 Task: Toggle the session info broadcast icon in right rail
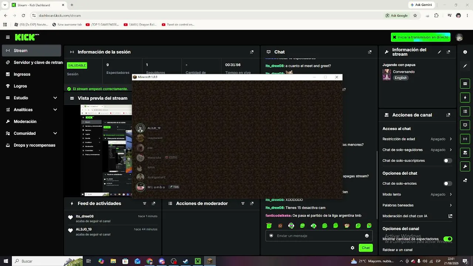(465, 139)
